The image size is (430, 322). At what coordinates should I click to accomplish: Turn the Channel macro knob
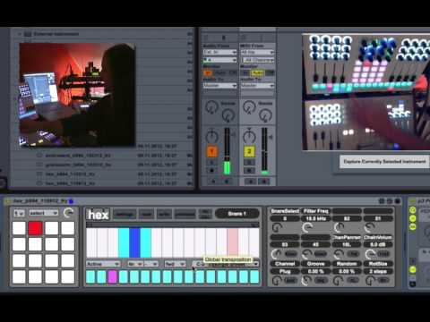(x=277, y=280)
